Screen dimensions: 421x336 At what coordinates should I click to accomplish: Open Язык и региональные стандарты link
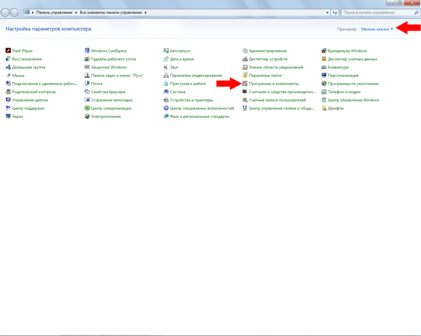[x=199, y=116]
